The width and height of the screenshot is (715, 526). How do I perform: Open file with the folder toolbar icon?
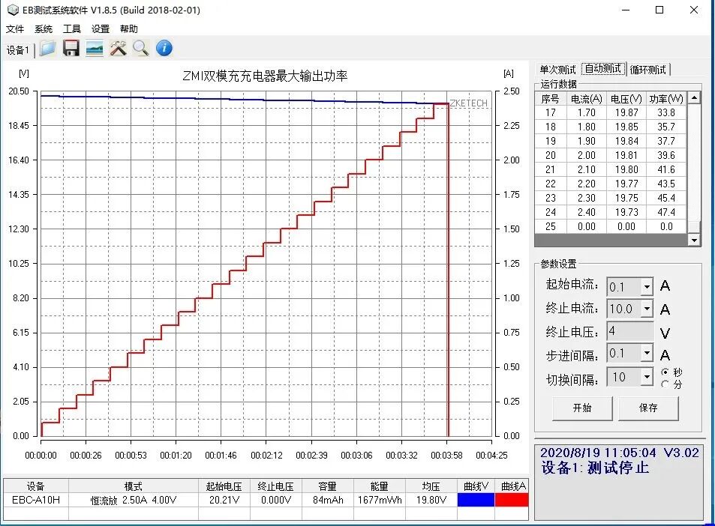47,48
